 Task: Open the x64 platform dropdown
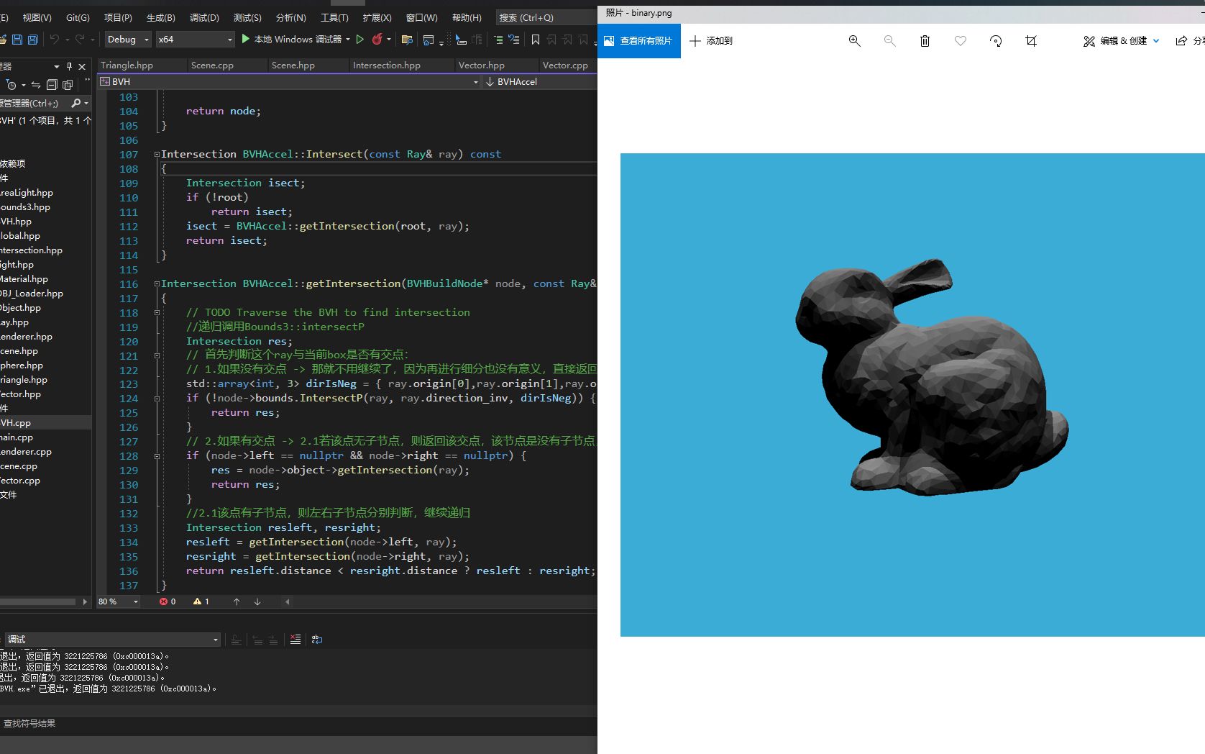tap(195, 40)
